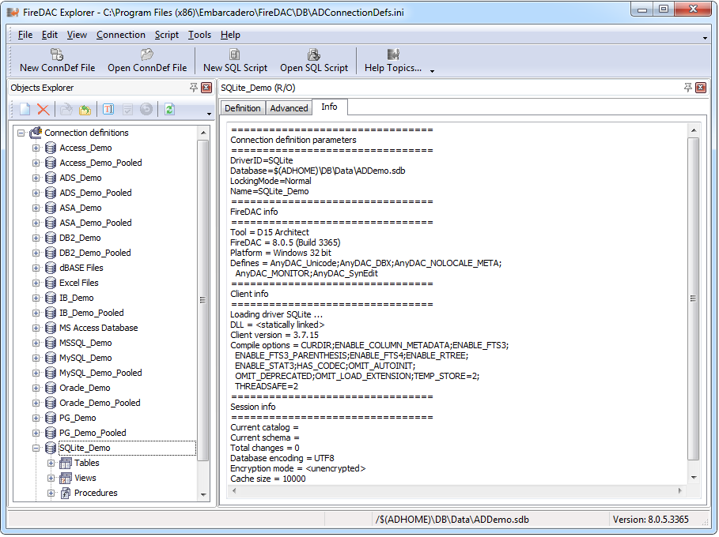The image size is (719, 537).
Task: Collapse the Connection definitions root node
Action: (21, 133)
